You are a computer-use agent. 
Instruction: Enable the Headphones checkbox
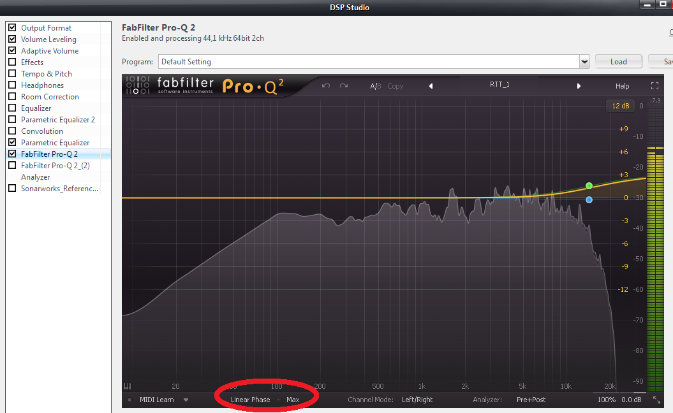13,85
